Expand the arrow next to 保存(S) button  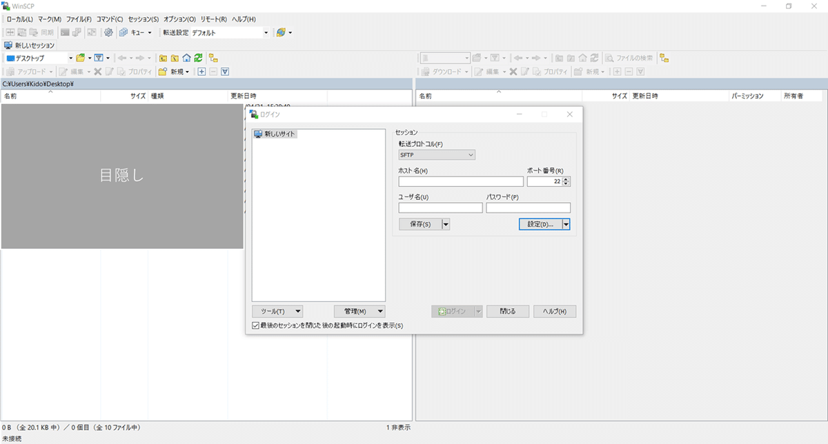(446, 224)
